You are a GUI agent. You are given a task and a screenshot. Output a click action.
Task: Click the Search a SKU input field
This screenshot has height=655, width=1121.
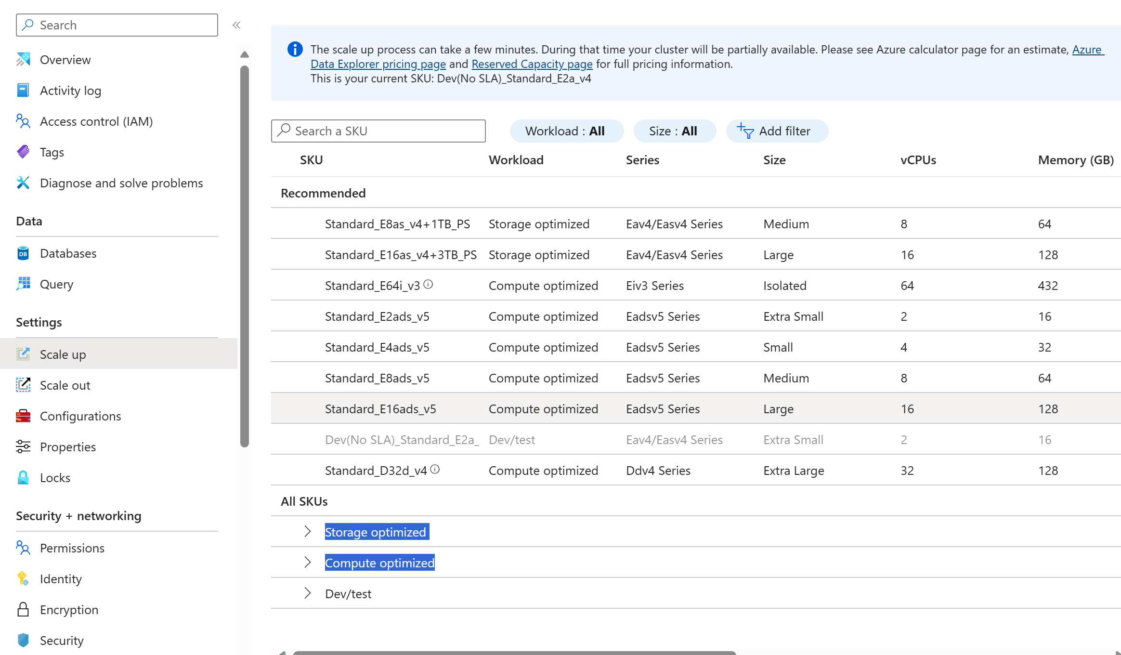pyautogui.click(x=378, y=131)
